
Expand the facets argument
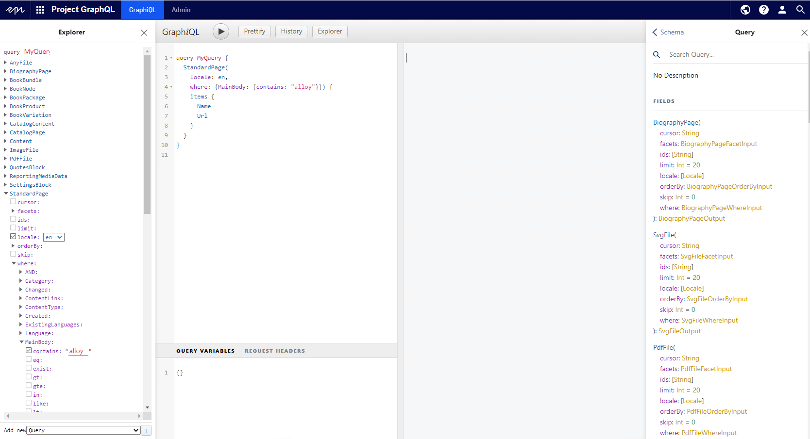(x=13, y=211)
